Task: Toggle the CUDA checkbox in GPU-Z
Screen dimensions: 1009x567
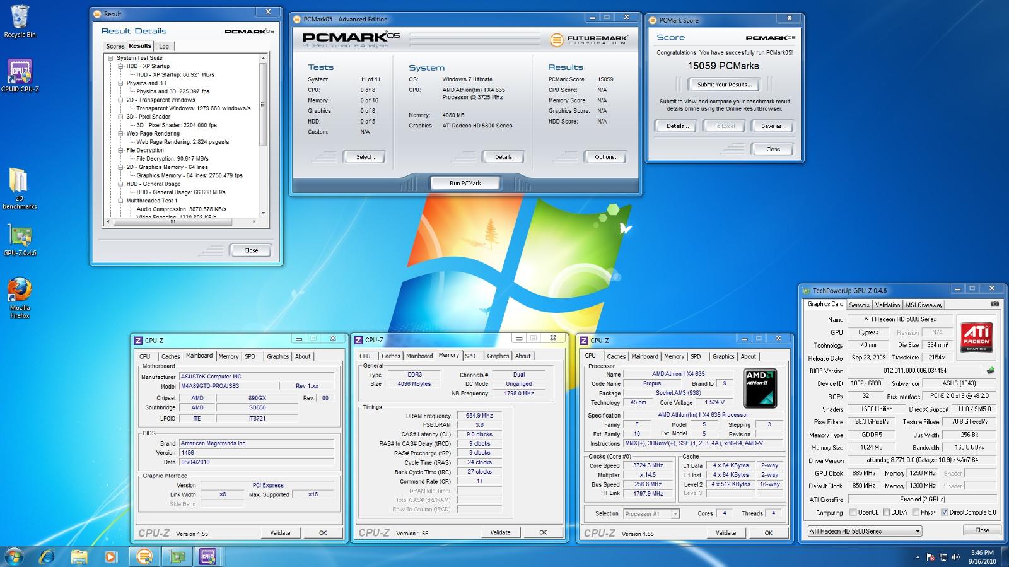Action: coord(886,512)
